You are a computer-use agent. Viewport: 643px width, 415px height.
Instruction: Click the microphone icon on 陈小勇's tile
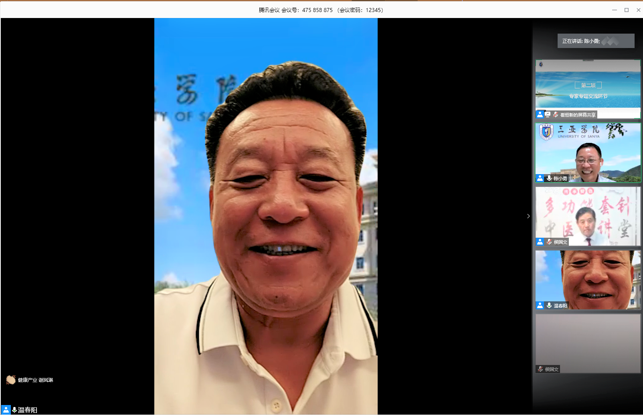pos(549,178)
